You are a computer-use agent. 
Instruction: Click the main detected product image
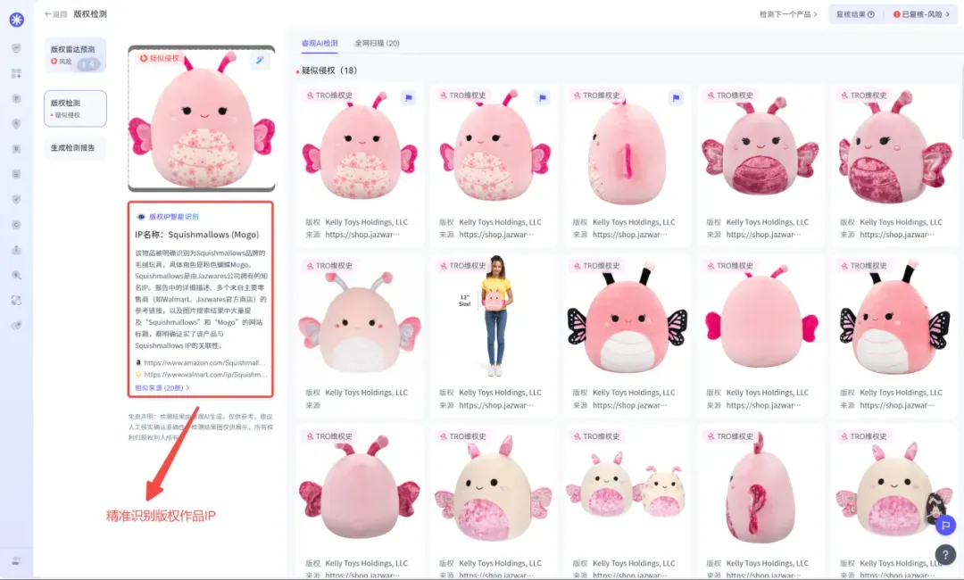click(201, 119)
